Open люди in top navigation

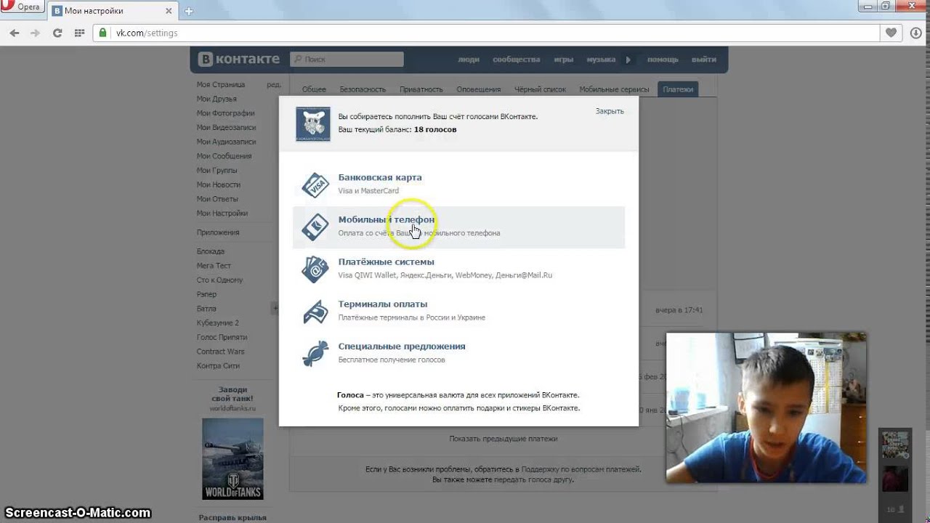coord(468,60)
